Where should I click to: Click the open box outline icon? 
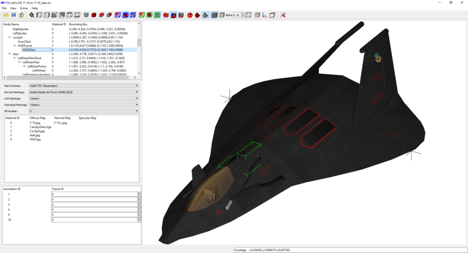tap(272, 15)
